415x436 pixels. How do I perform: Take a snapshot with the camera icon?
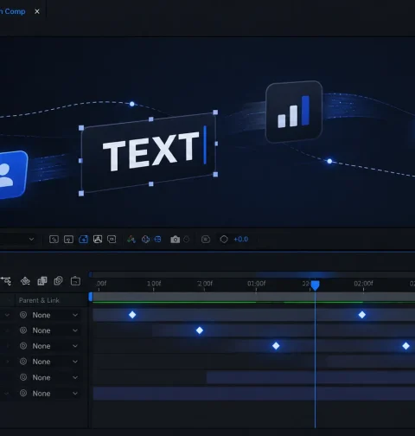click(175, 240)
